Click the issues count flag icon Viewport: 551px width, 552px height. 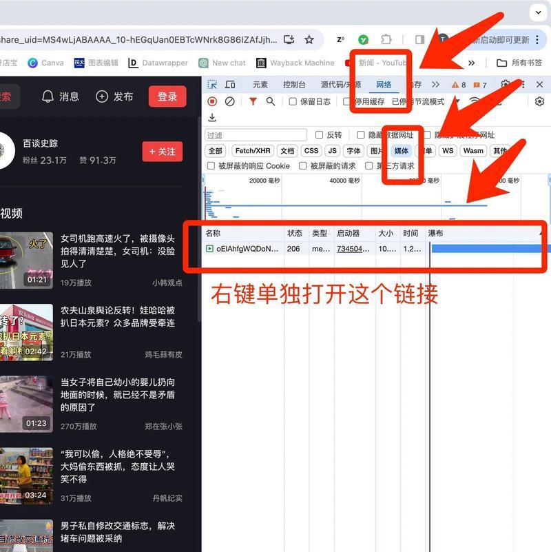click(477, 85)
